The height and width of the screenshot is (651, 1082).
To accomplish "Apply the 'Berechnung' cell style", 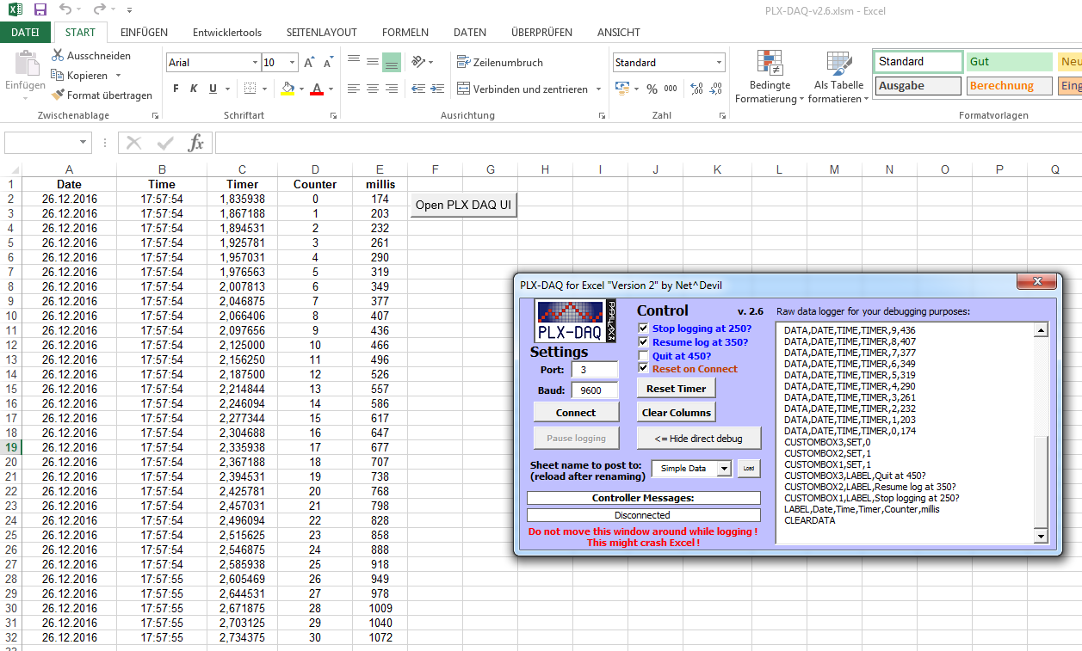I will click(x=1009, y=86).
